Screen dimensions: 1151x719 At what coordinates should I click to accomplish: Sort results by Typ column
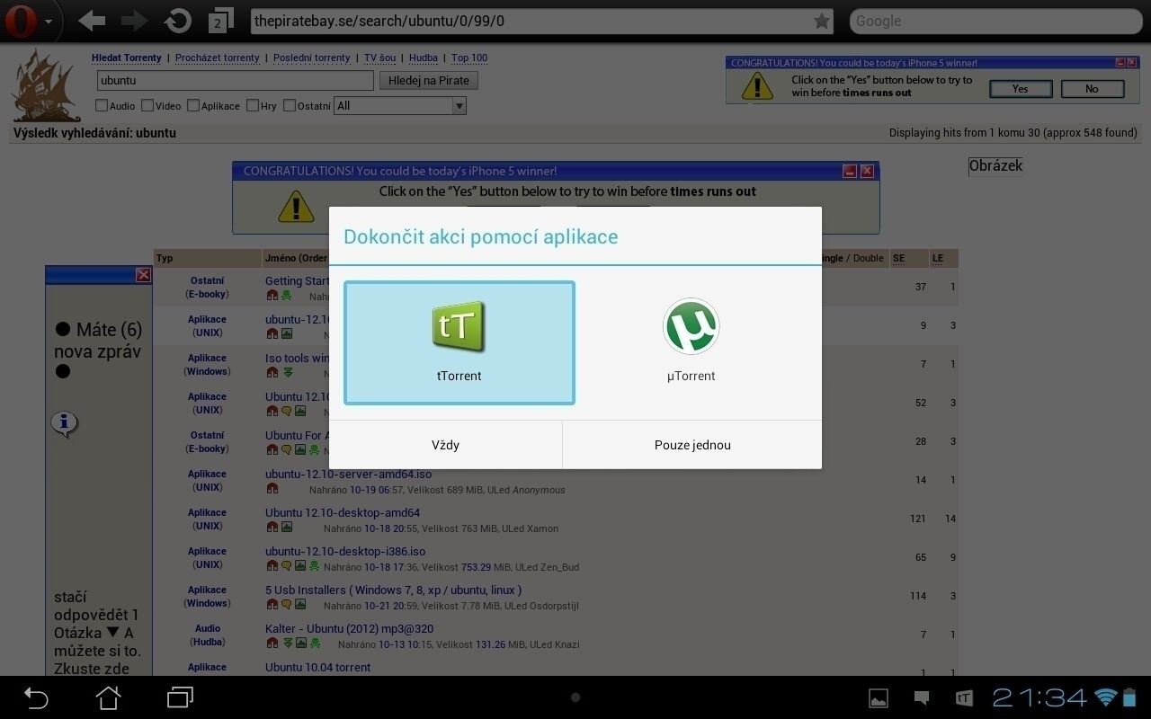click(x=165, y=258)
